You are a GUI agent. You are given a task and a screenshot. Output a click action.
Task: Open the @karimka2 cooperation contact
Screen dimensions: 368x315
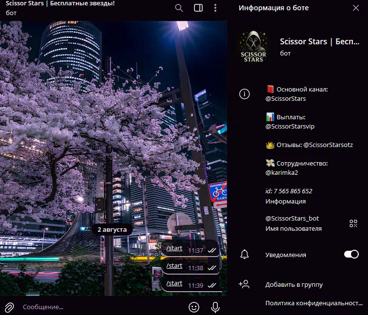[281, 172]
